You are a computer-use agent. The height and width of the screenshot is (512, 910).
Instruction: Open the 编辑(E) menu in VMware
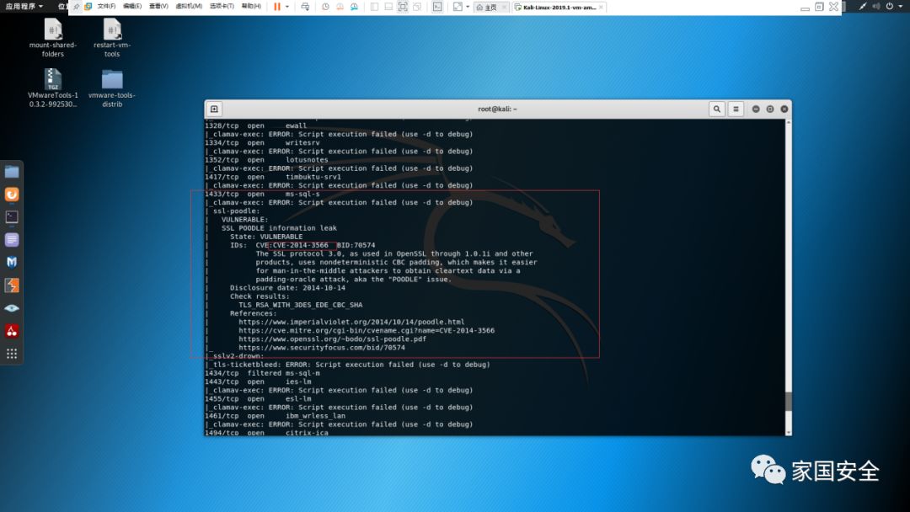132,7
